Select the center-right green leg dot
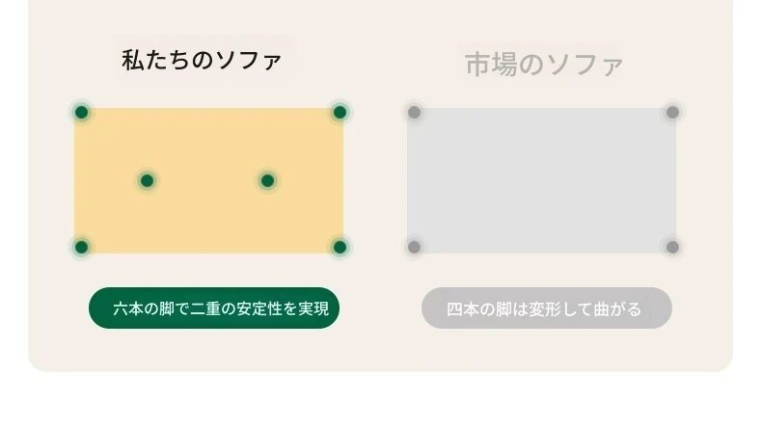762x428 pixels. [x=267, y=180]
